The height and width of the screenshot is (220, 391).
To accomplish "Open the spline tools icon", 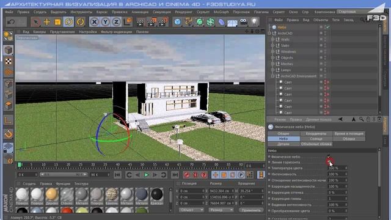I will coord(189,22).
